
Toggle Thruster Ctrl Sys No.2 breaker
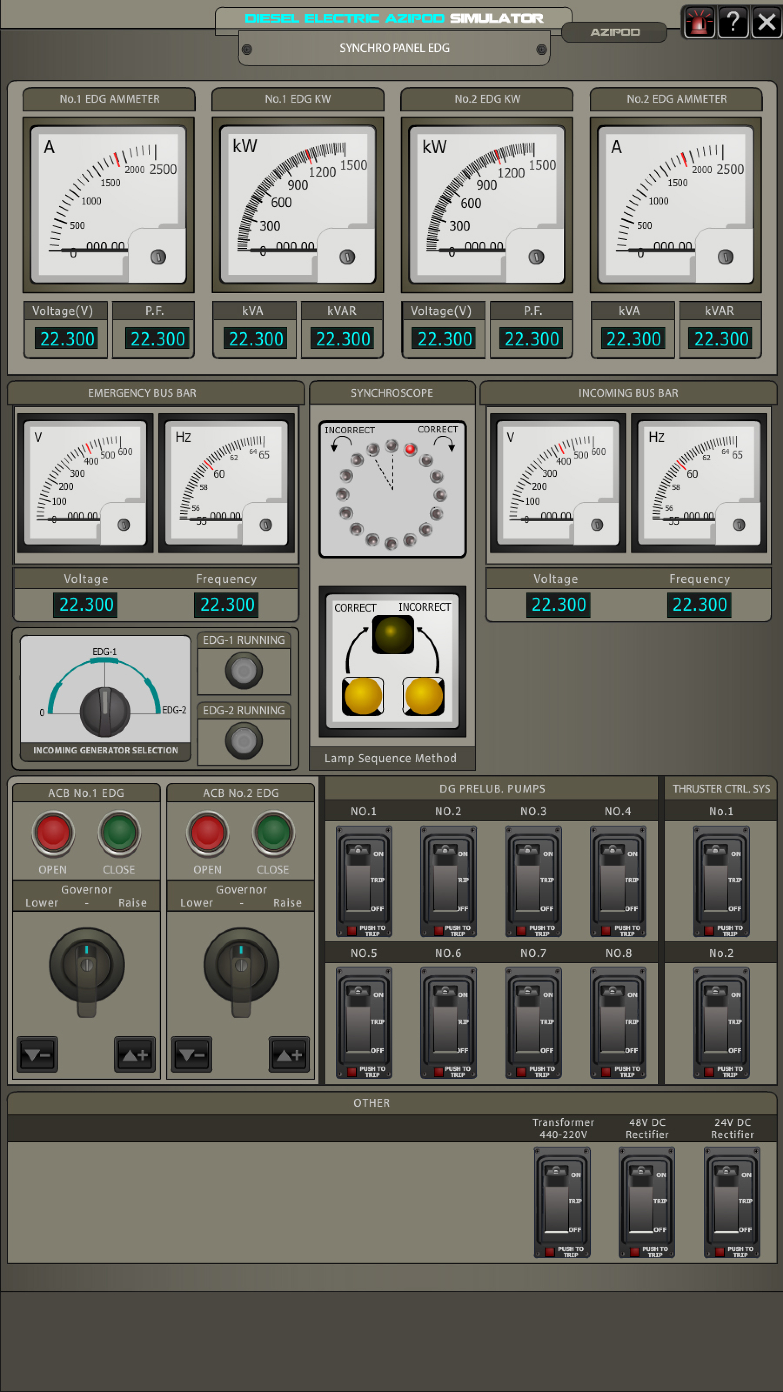click(721, 1022)
